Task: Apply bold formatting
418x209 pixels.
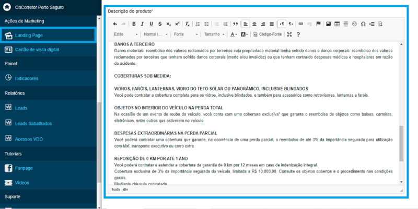Action: (x=134, y=24)
